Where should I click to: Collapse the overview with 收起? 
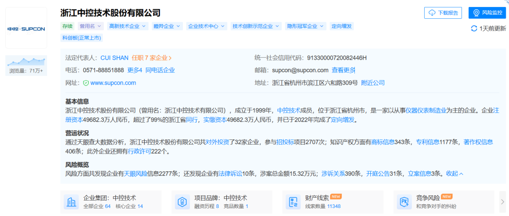click(x=455, y=174)
